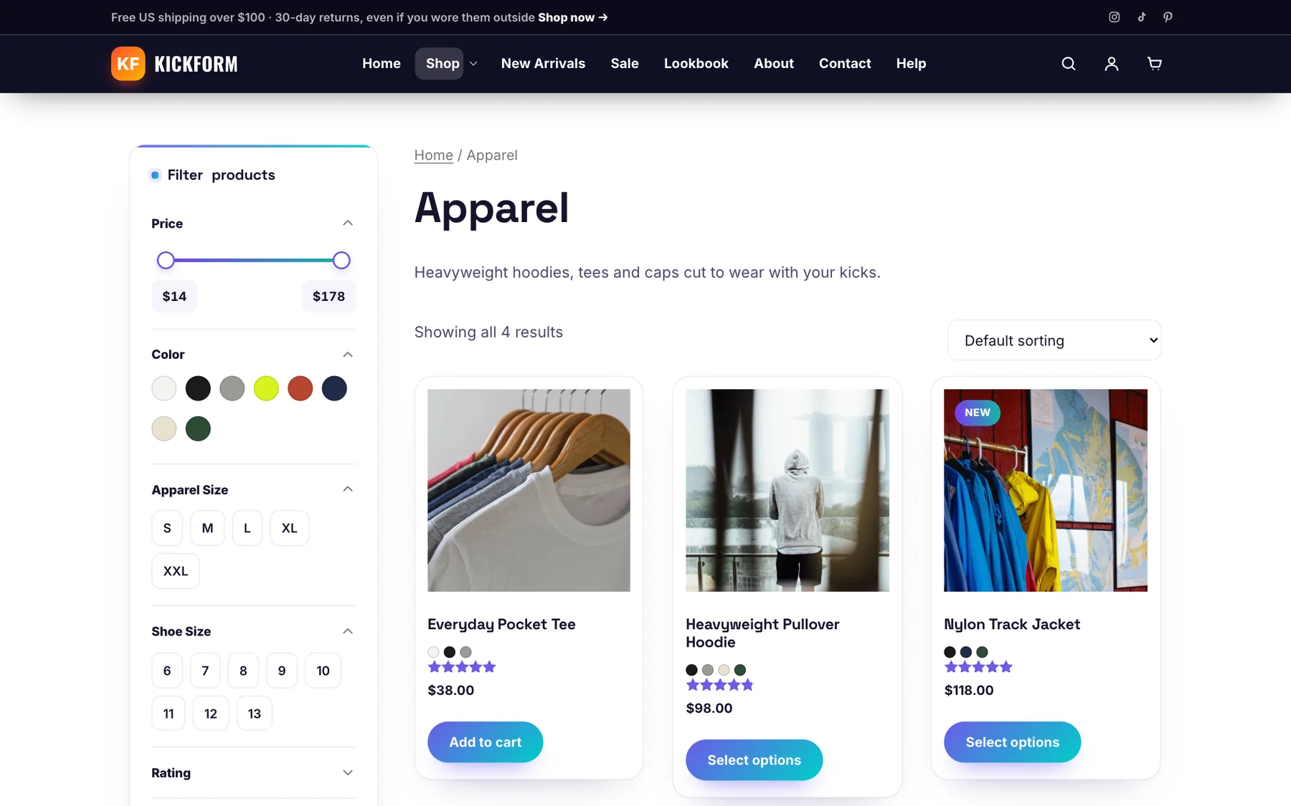1291x806 pixels.
Task: Open the Everyday Pocket Tee product image
Action: (x=529, y=490)
